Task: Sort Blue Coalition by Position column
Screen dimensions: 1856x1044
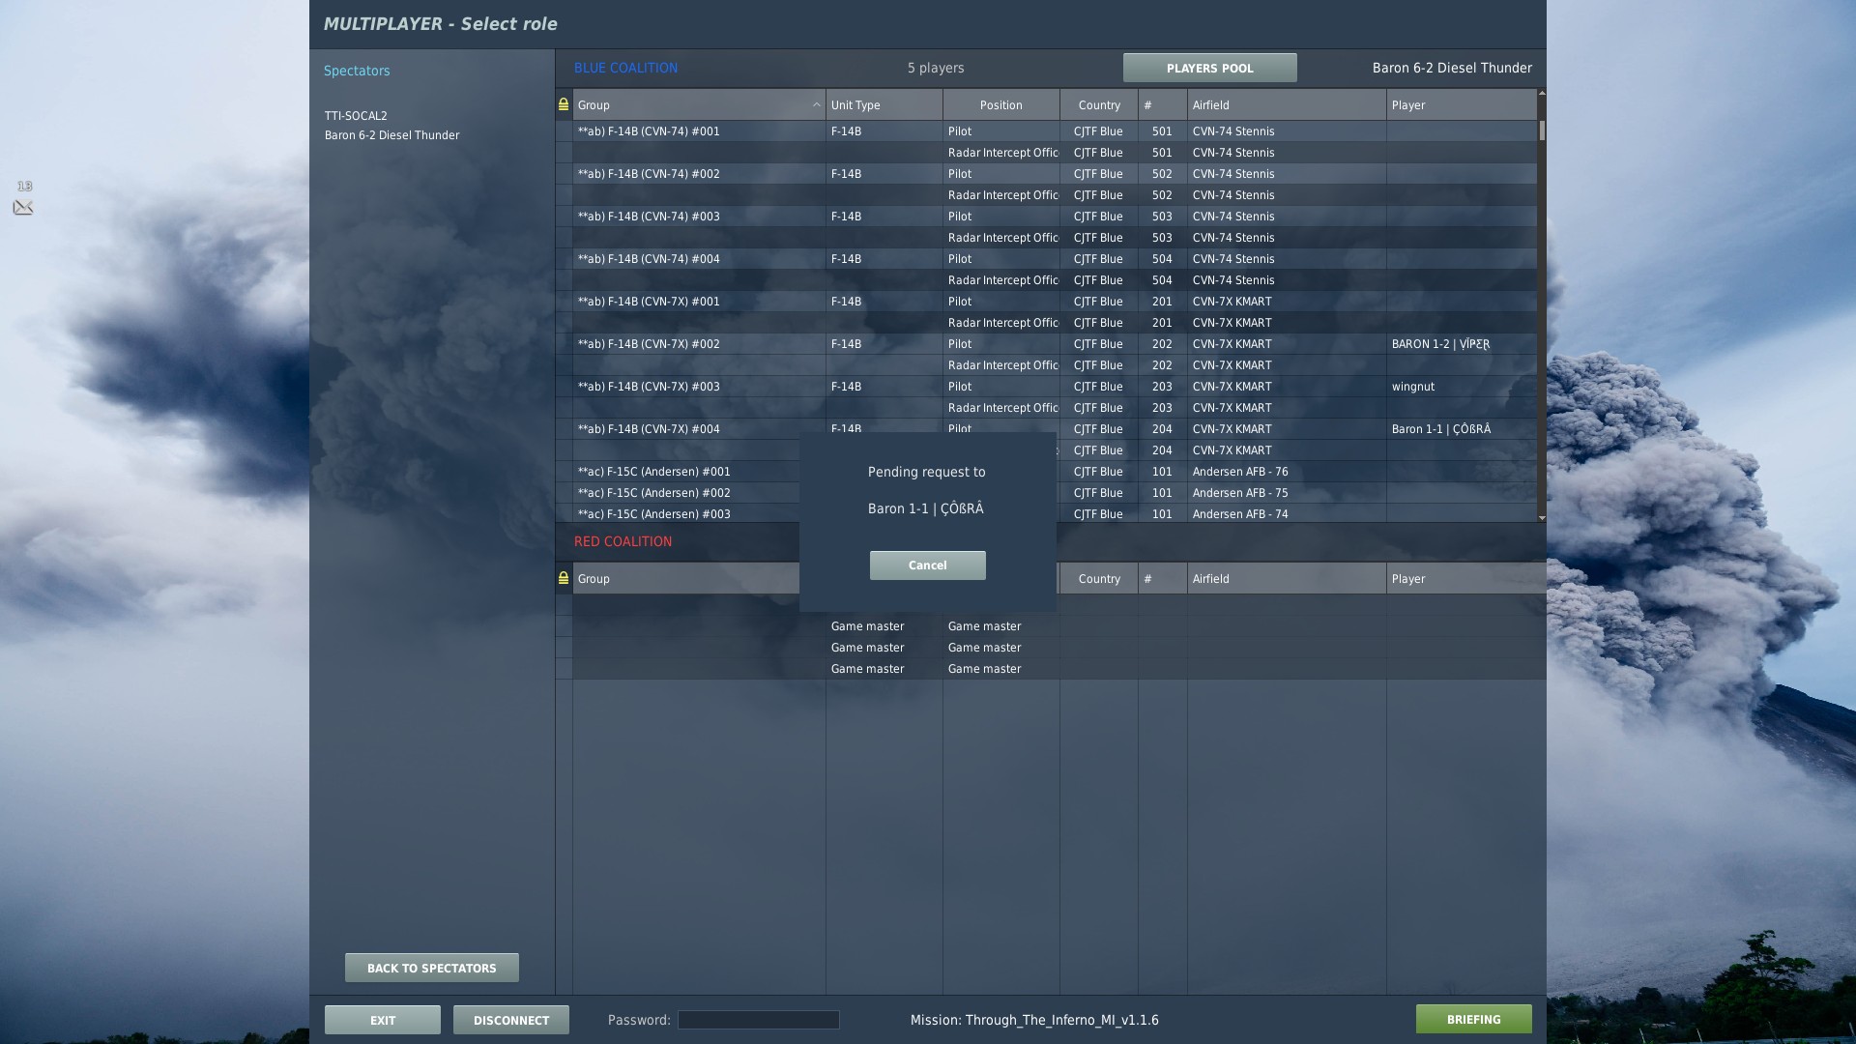Action: [1000, 104]
